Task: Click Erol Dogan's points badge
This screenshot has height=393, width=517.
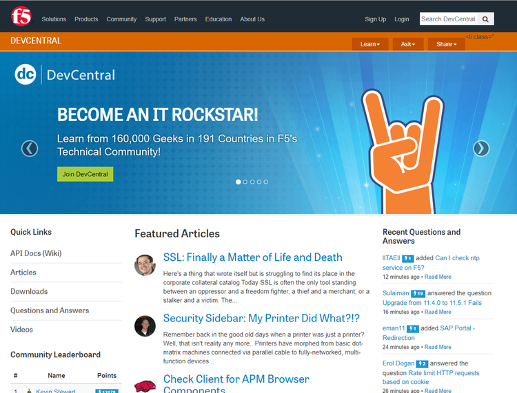Action: [422, 363]
